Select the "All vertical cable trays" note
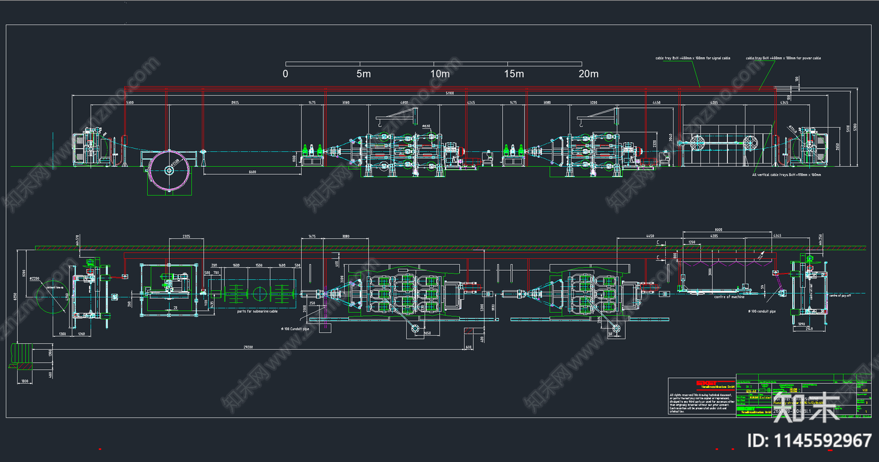 787,175
